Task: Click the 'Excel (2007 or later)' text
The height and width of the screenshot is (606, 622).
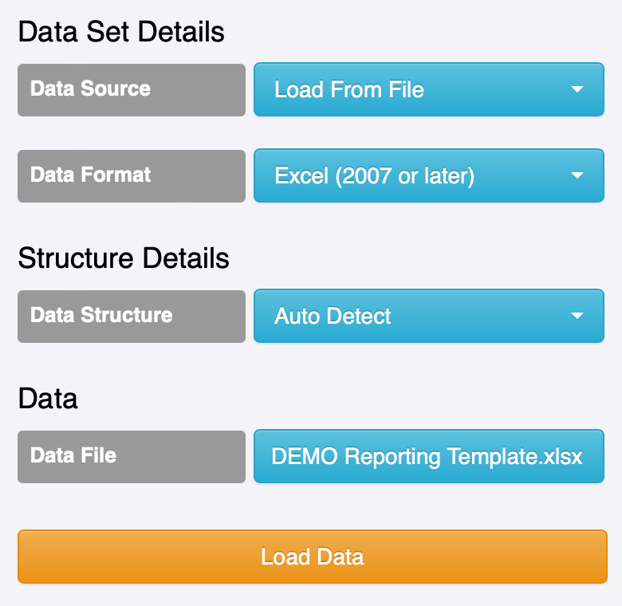Action: point(374,175)
